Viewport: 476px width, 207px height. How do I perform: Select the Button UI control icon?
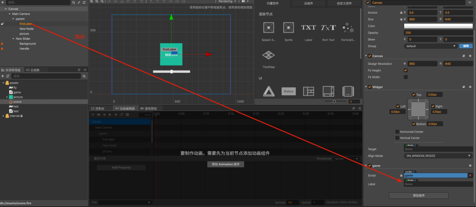[288, 91]
